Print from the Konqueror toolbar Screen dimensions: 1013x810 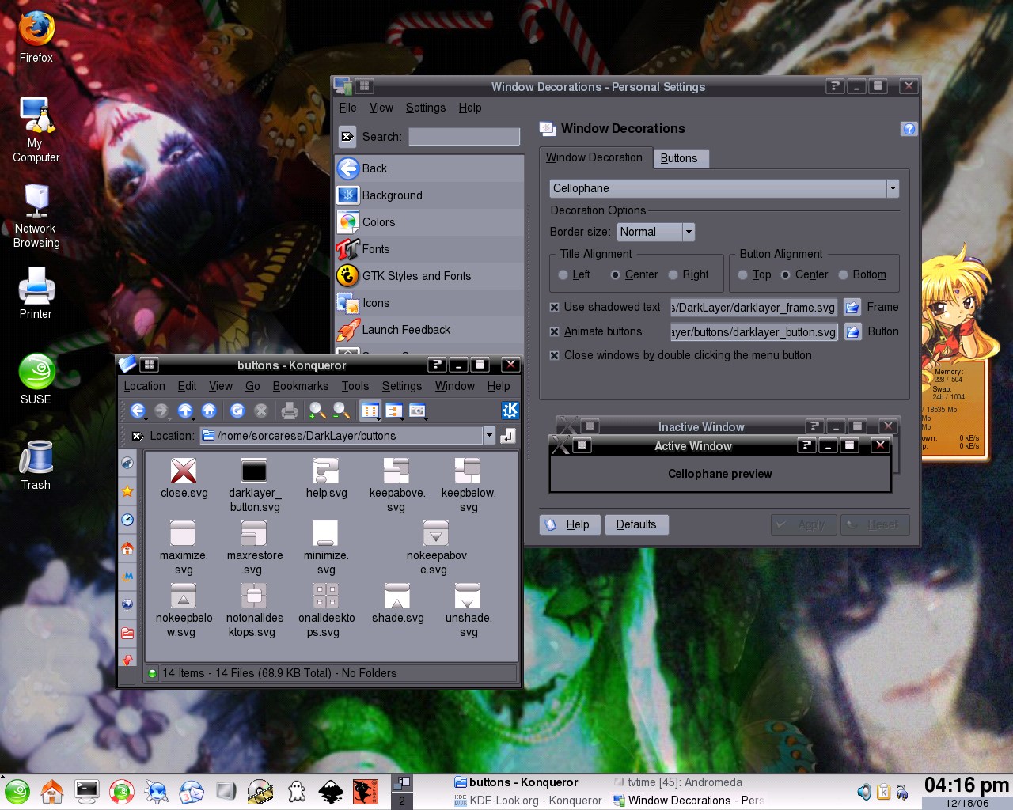(x=290, y=410)
